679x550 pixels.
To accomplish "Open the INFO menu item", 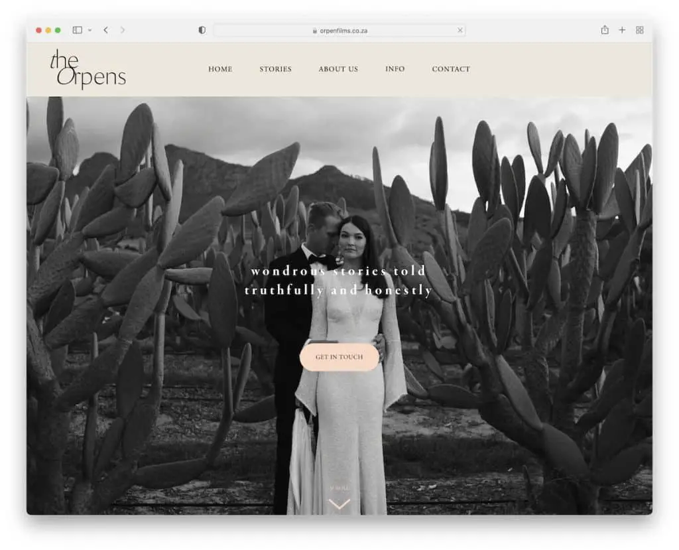I will (x=395, y=69).
